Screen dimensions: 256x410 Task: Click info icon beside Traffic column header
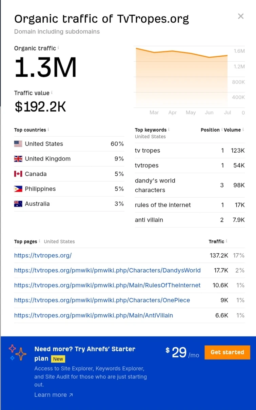[227, 241]
